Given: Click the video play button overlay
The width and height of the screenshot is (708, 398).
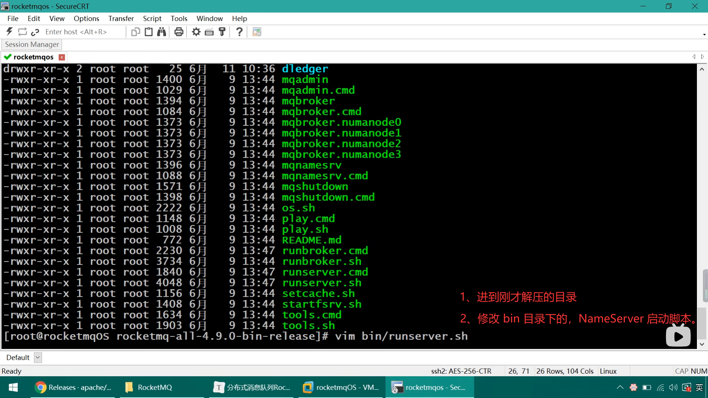Looking at the screenshot, I should pos(678,336).
